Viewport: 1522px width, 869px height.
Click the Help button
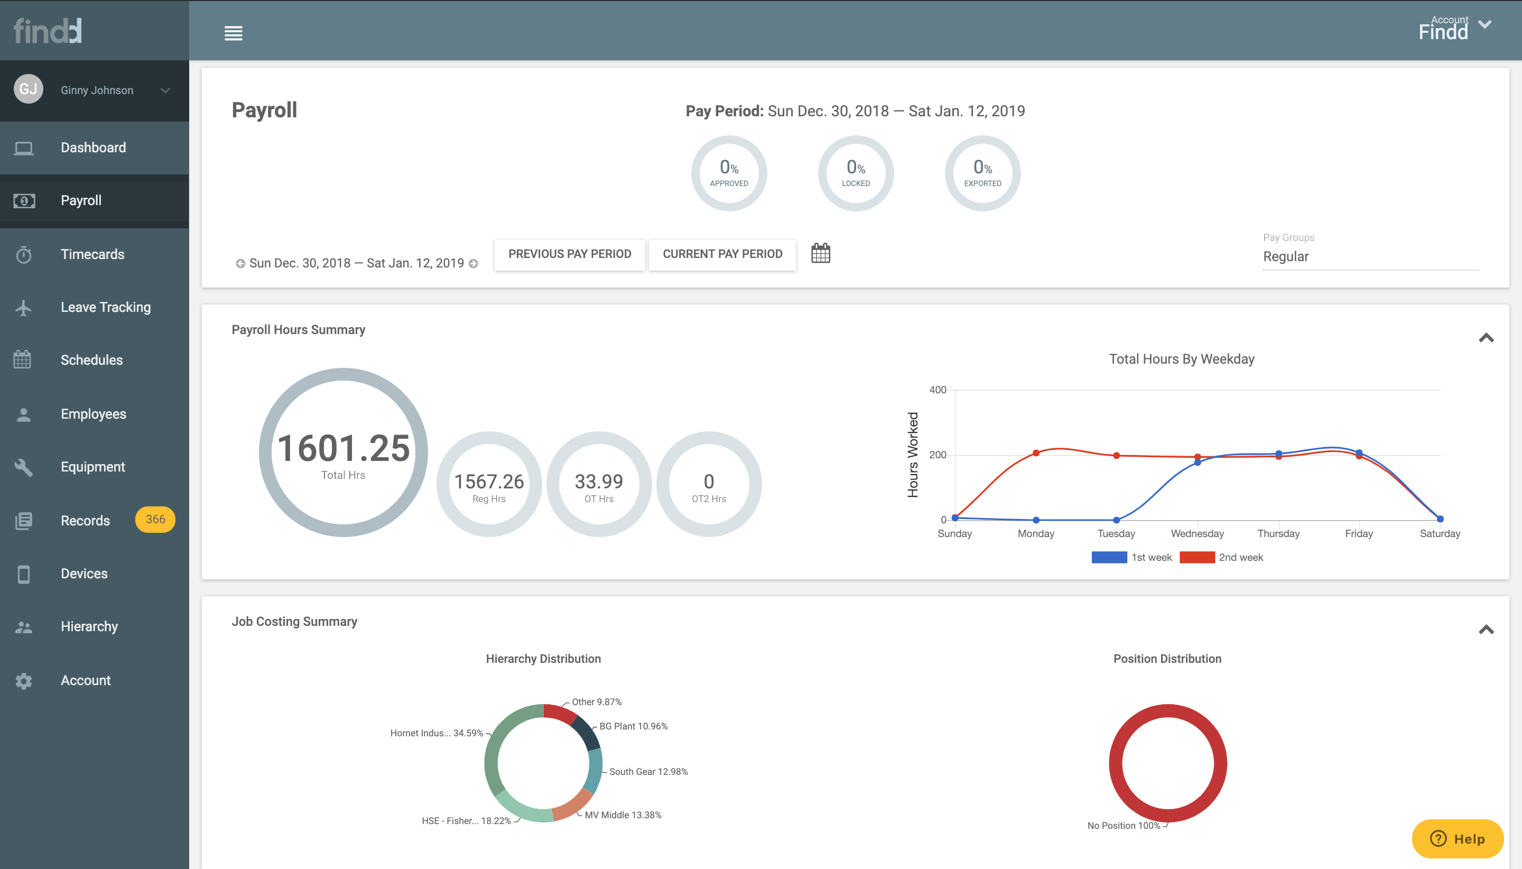pyautogui.click(x=1457, y=838)
